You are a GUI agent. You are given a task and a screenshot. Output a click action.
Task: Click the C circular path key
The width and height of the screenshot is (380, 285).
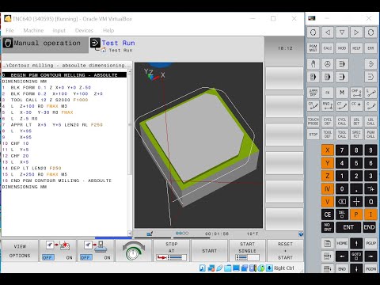pos(370,105)
